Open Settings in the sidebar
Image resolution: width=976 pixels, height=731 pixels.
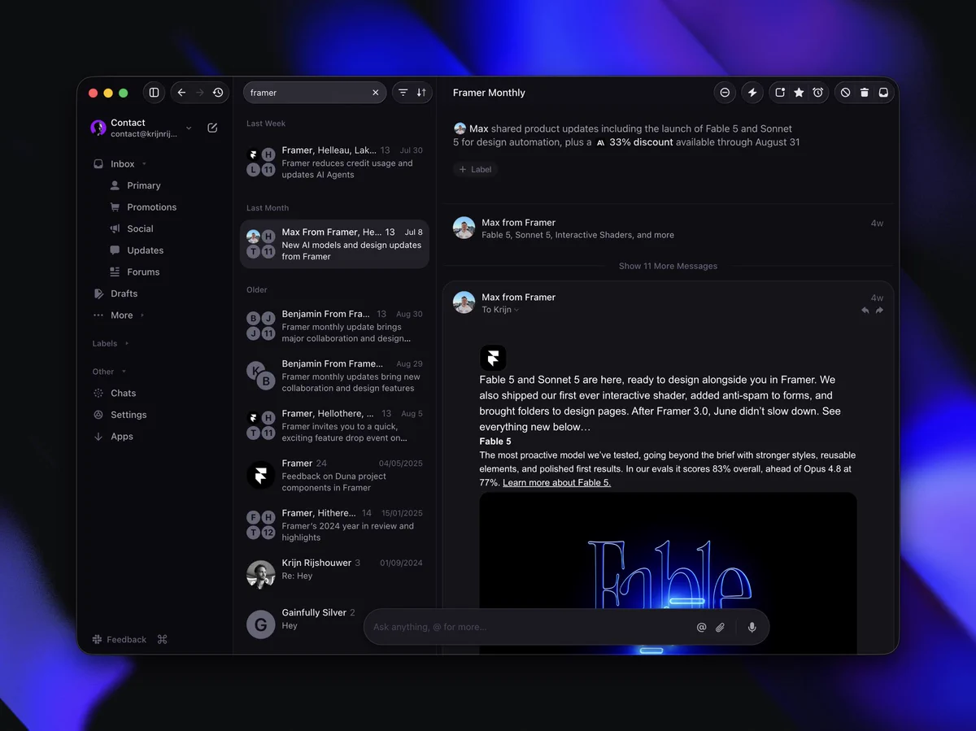[129, 415]
